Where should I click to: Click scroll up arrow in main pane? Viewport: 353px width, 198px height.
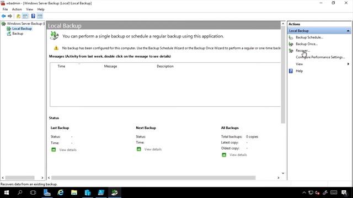pos(283,24)
